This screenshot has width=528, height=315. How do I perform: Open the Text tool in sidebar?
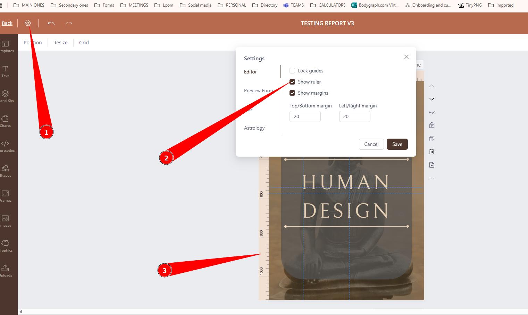(x=5, y=71)
